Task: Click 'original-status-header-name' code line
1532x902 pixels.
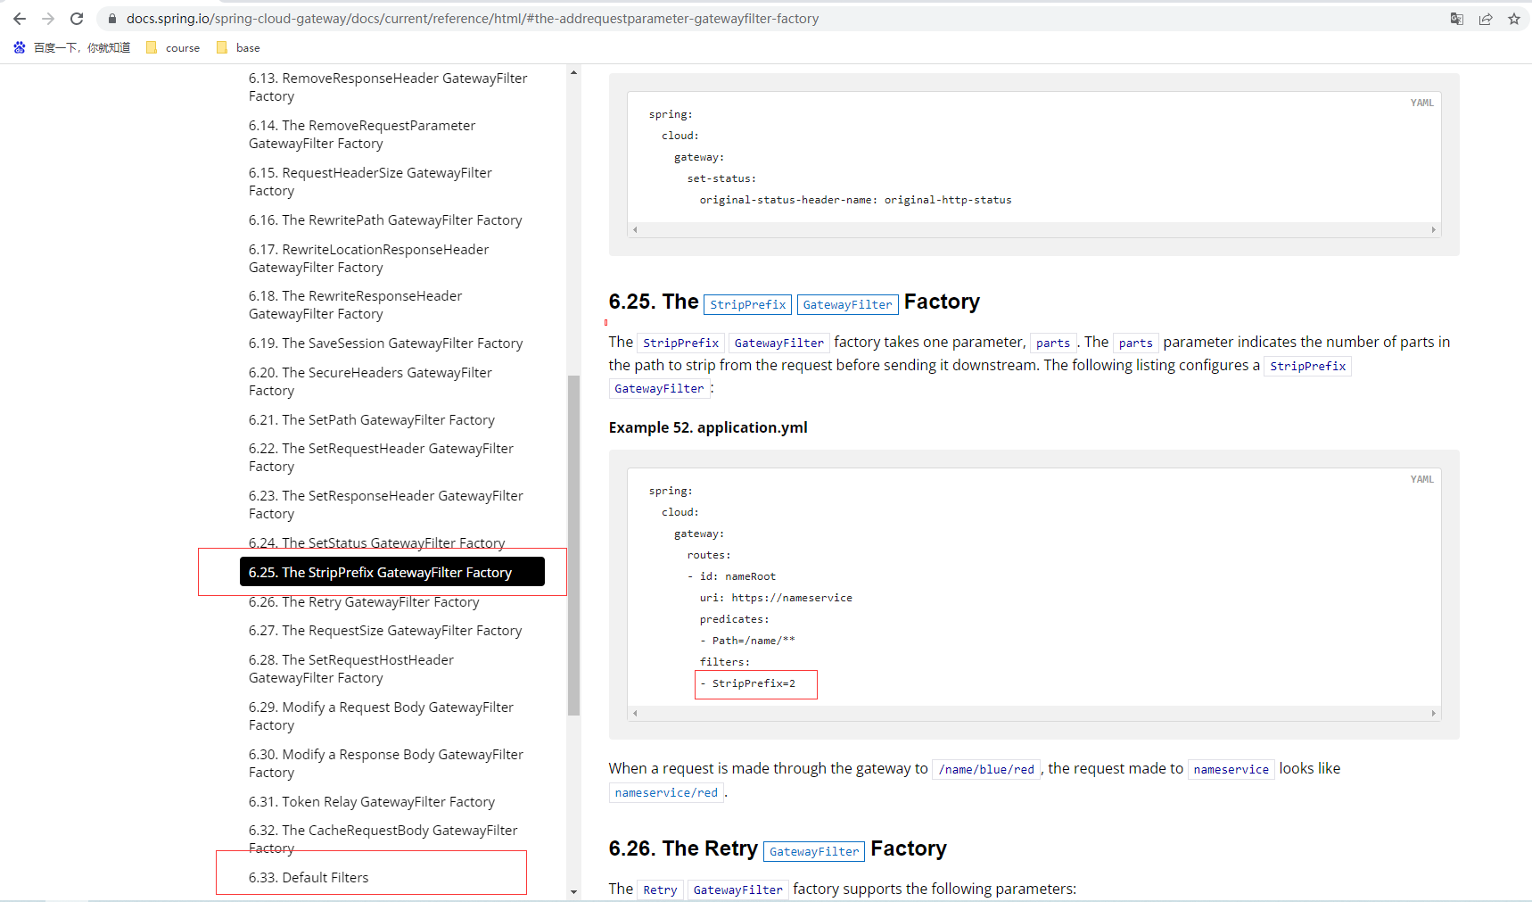Action: (855, 200)
